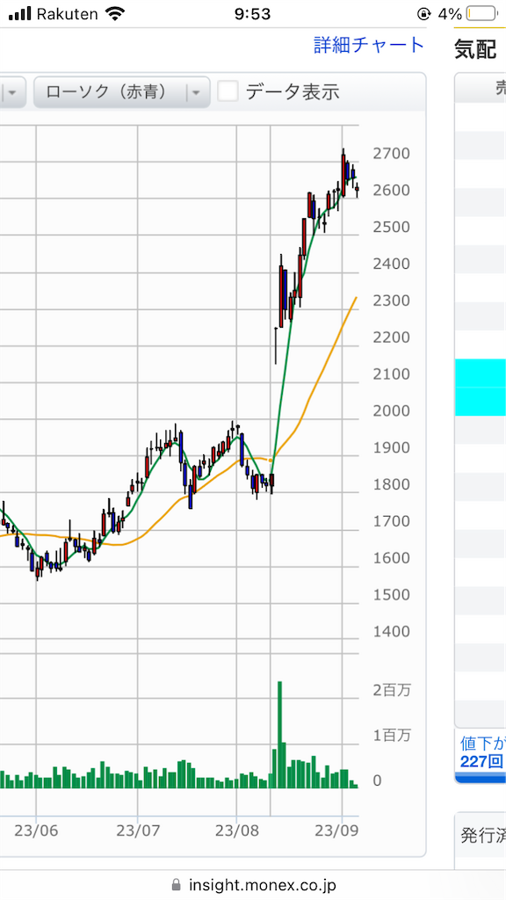Click the 1700 price axis label
The width and height of the screenshot is (506, 900).
coord(391,521)
